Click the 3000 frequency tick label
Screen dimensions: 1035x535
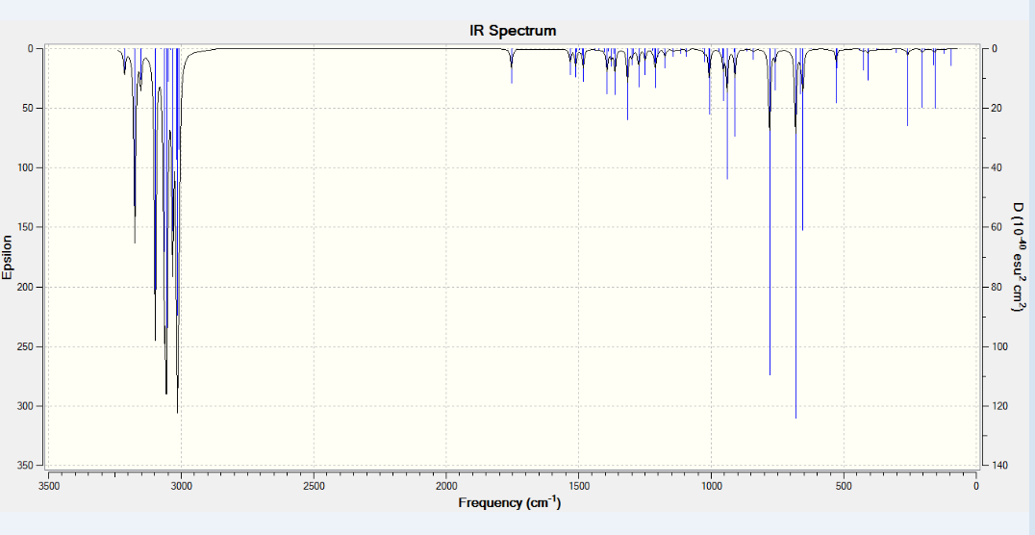tap(181, 486)
